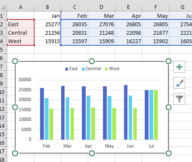The height and width of the screenshot is (162, 192).
Task: Click the East bar for Jun
Action: point(126,112)
